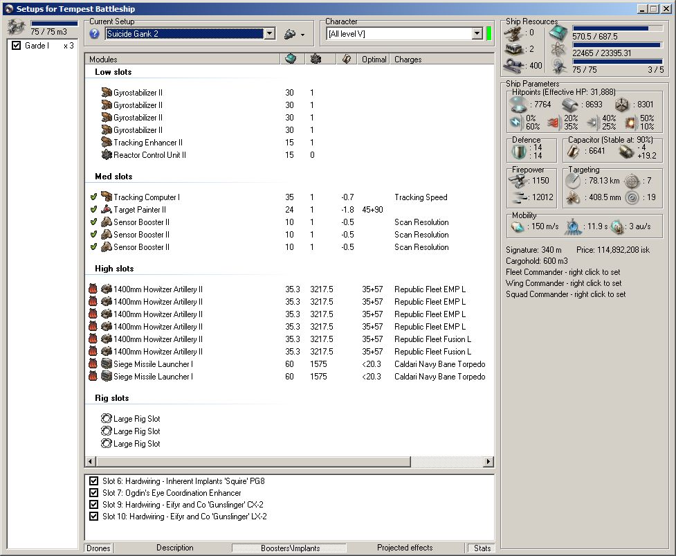
Task: Click the EM resistance icon
Action: (515, 123)
